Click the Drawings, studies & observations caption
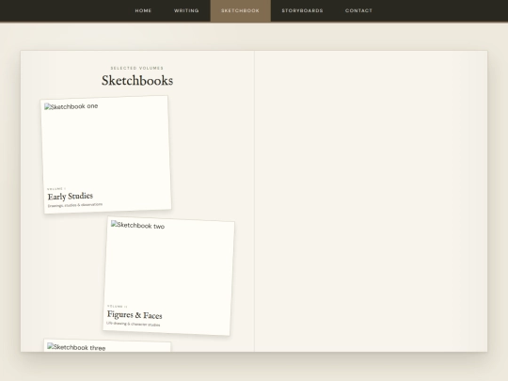 [75, 205]
